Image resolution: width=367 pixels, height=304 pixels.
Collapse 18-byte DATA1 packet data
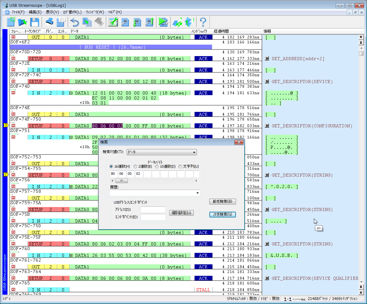pos(71,93)
